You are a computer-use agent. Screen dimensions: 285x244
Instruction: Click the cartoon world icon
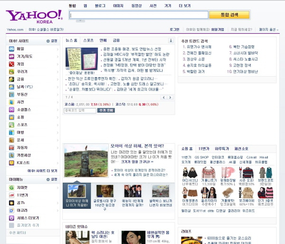(x=11, y=155)
